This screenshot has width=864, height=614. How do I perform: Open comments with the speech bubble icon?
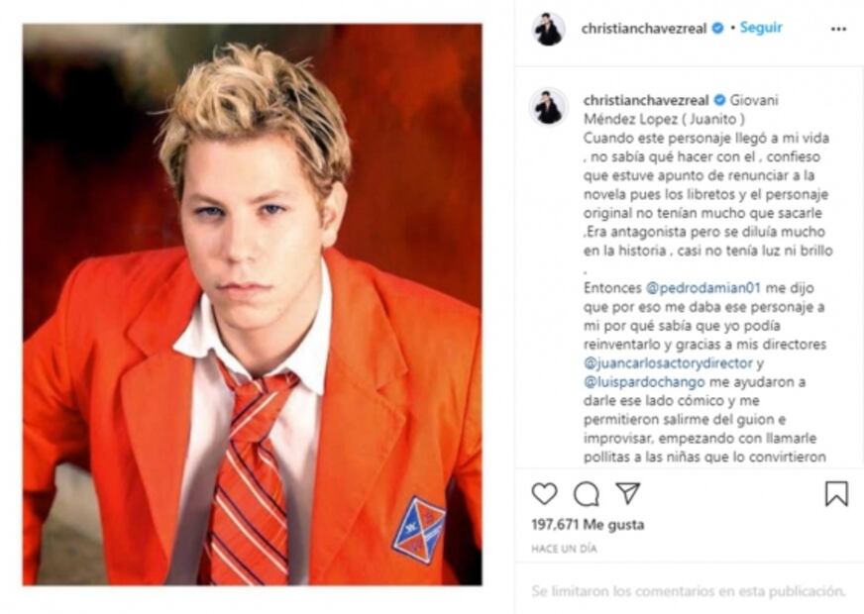tap(587, 493)
